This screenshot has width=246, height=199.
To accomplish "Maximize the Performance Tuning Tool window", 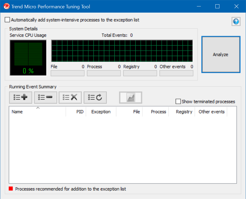I will (x=218, y=6).
